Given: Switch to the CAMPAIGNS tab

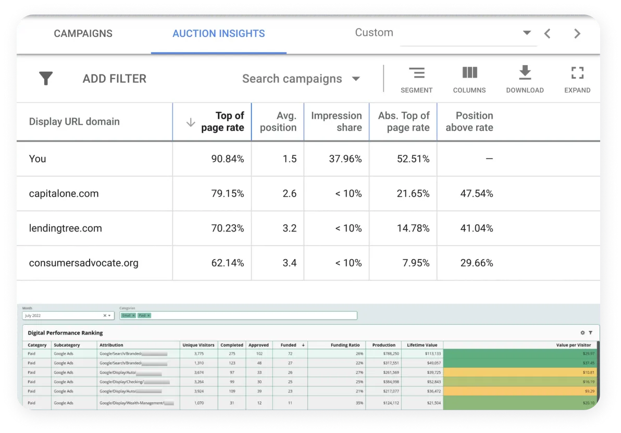Looking at the screenshot, I should click(83, 34).
